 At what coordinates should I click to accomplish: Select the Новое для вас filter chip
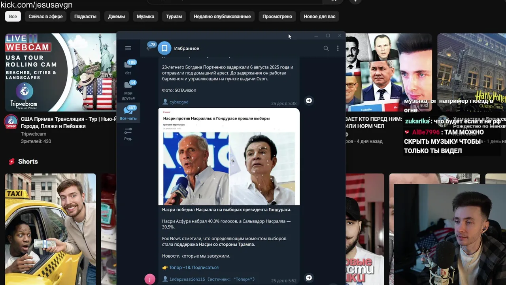319,16
